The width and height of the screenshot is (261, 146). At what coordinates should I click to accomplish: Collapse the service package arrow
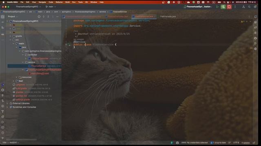tap(23, 62)
